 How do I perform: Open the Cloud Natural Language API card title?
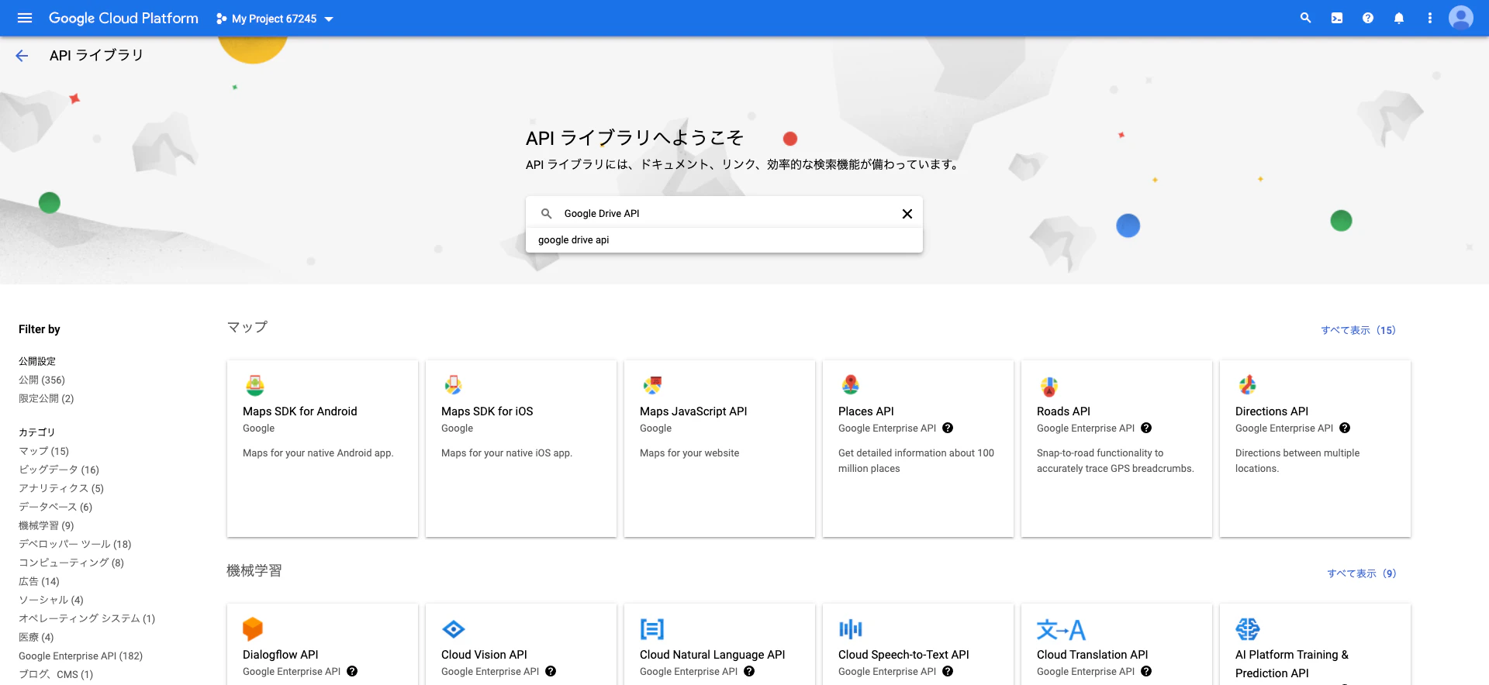[x=712, y=655]
